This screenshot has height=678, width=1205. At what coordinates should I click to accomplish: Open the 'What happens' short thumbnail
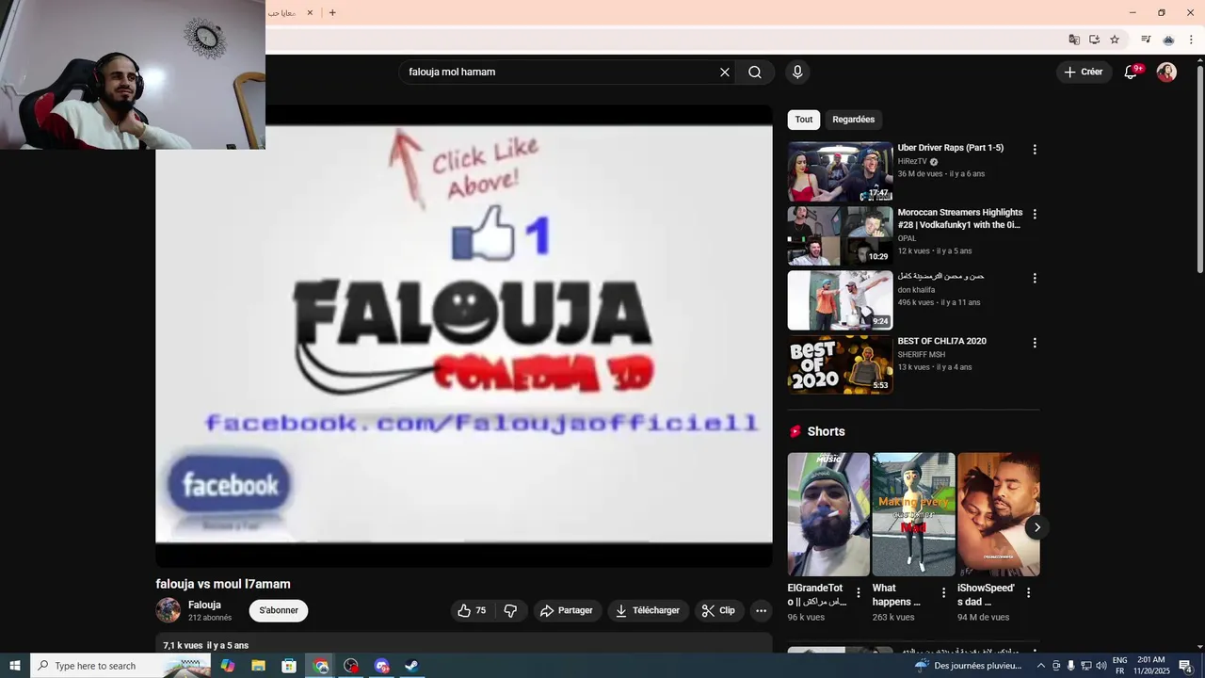[913, 514]
